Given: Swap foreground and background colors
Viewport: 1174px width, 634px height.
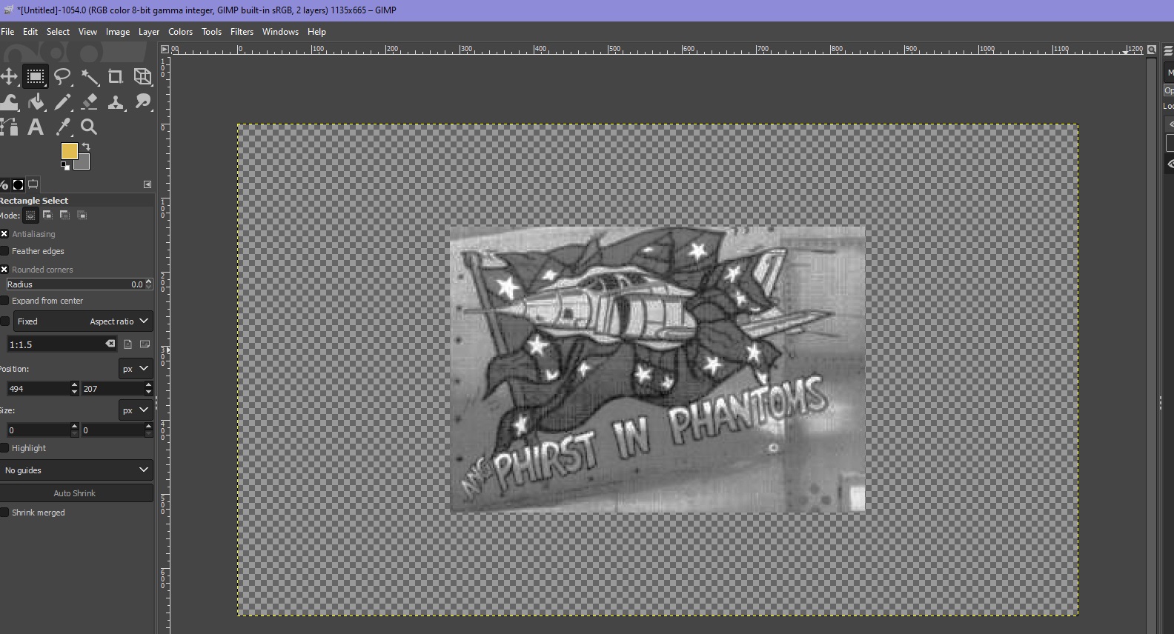Looking at the screenshot, I should (86, 147).
